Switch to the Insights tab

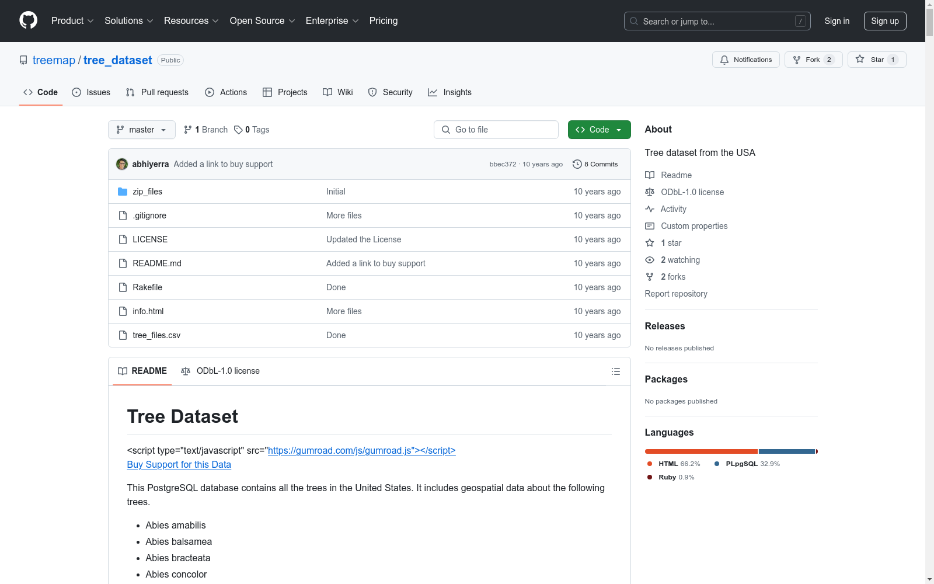pyautogui.click(x=449, y=92)
